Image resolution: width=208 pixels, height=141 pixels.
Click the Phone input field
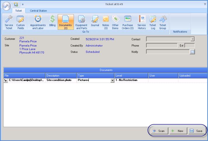[x=162, y=45]
